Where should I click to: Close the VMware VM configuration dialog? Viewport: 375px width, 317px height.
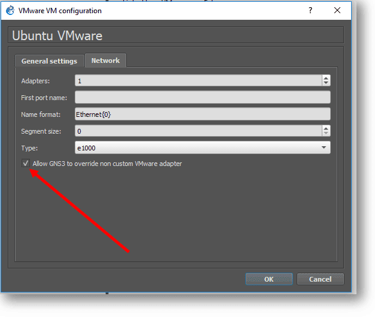click(337, 10)
